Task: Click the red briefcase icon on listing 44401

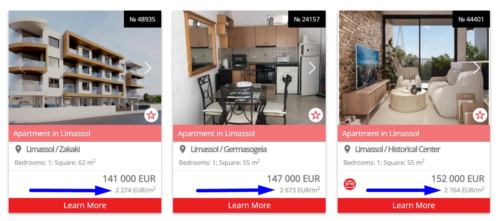Action: [350, 184]
